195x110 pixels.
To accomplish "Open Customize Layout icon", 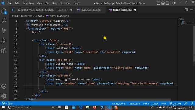I will tap(174, 3).
